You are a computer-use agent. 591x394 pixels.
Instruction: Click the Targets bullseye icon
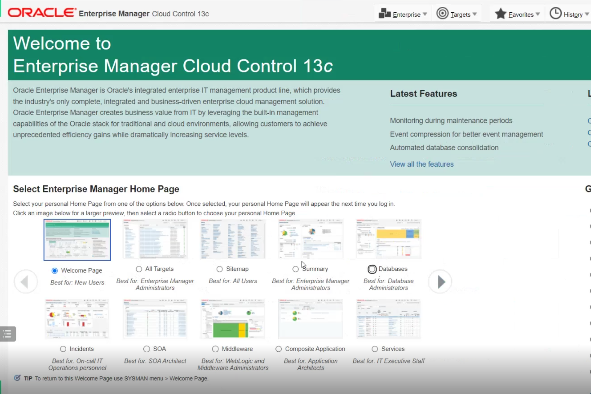[x=442, y=13]
